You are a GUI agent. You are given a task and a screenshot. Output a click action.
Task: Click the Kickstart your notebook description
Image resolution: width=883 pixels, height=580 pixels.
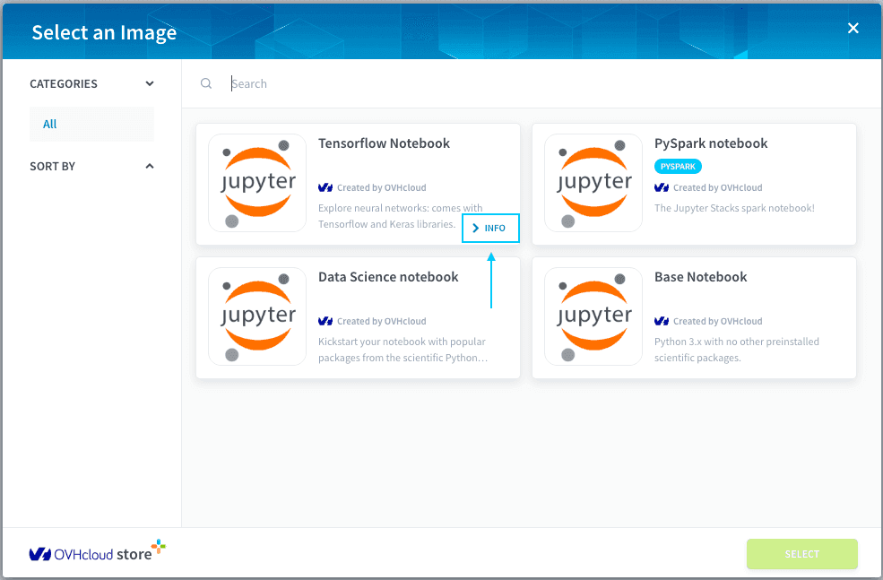(403, 350)
